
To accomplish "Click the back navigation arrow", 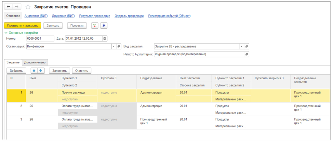I will click(9, 7).
